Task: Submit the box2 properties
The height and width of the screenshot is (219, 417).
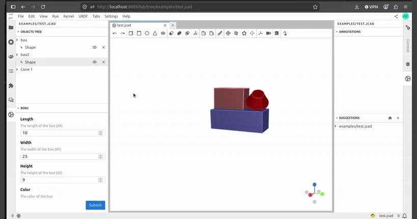Action: point(95,205)
